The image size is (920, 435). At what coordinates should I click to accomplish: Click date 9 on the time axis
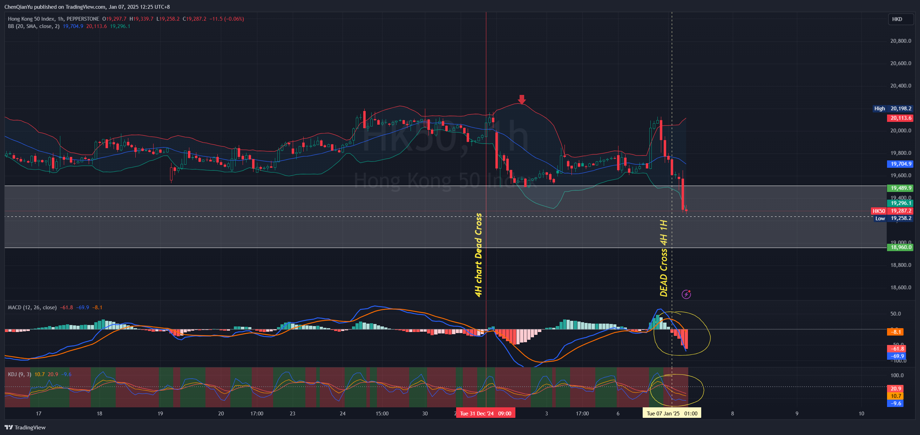click(x=797, y=414)
